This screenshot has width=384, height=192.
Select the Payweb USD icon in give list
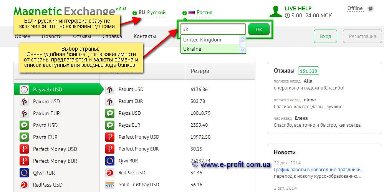24,89
